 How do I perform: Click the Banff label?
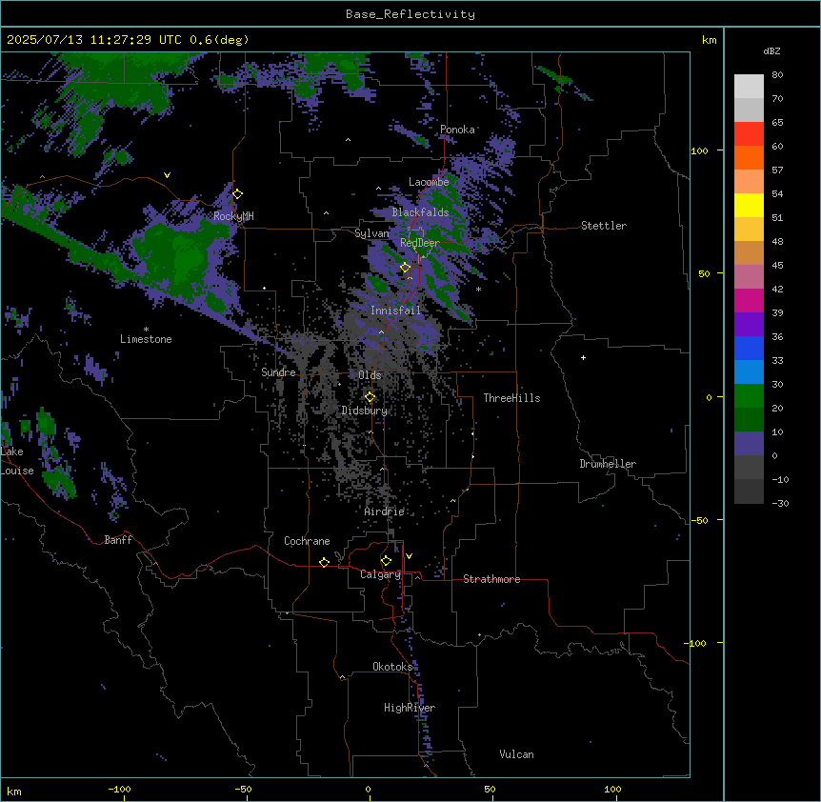coord(118,540)
